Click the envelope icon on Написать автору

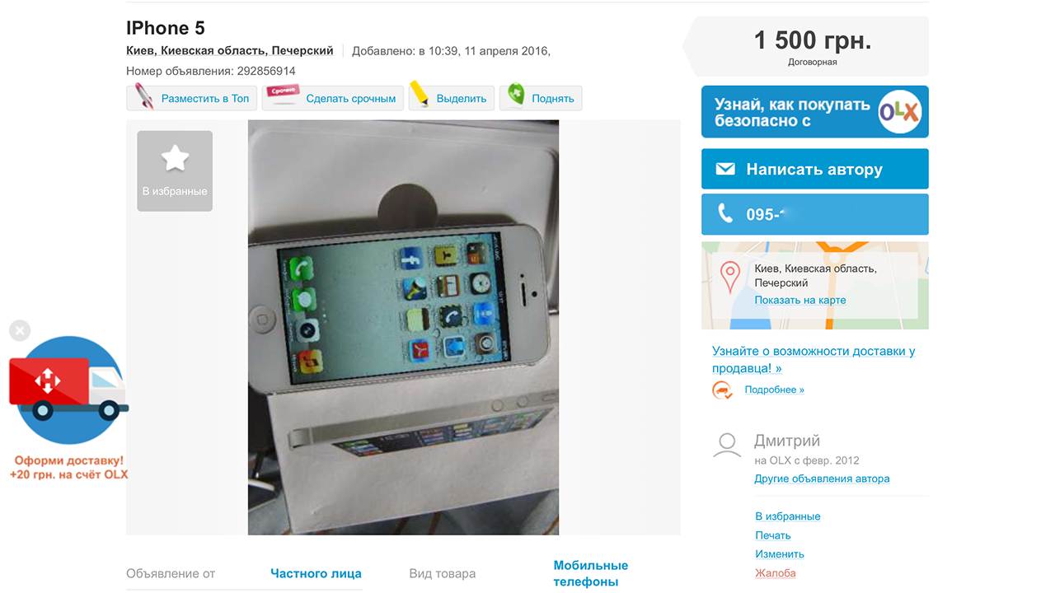pyautogui.click(x=725, y=169)
